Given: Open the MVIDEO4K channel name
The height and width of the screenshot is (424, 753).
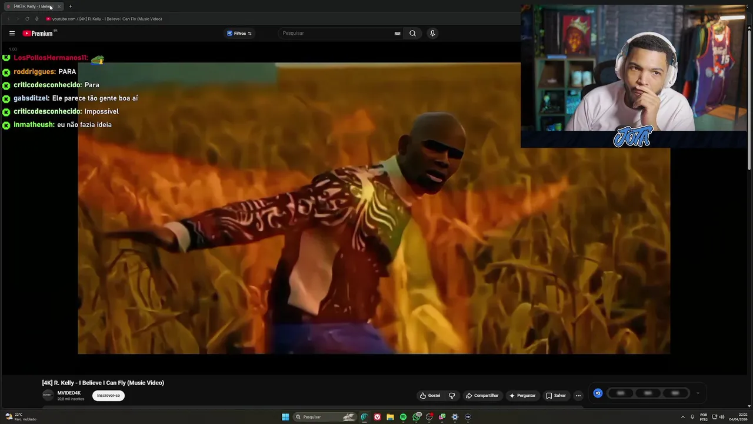Looking at the screenshot, I should coord(69,393).
